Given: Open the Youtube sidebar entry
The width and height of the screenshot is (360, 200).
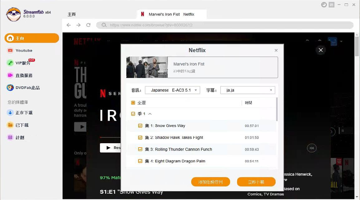Looking at the screenshot, I should 24,51.
